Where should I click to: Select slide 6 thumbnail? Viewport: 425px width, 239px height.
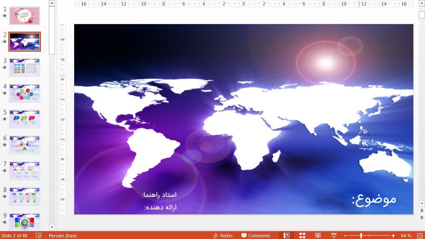[25, 145]
